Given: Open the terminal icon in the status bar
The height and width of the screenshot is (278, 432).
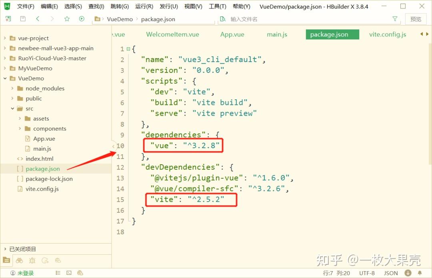Looking at the screenshot, I should pos(68,273).
